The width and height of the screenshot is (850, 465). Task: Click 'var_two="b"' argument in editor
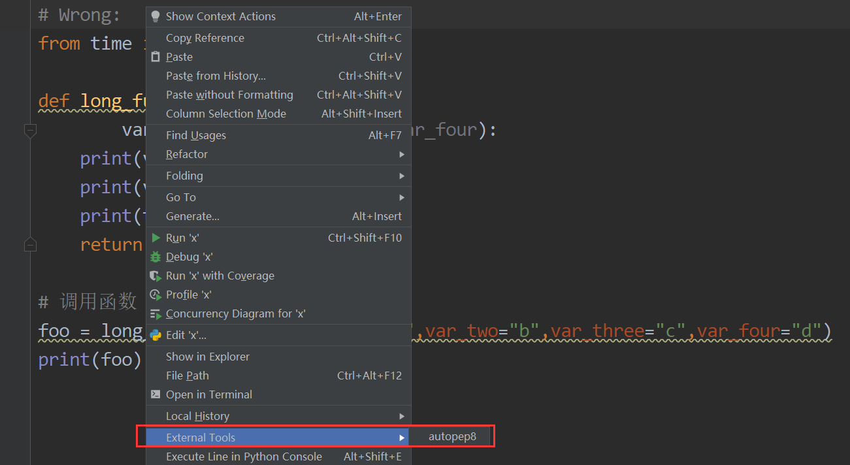(482, 331)
